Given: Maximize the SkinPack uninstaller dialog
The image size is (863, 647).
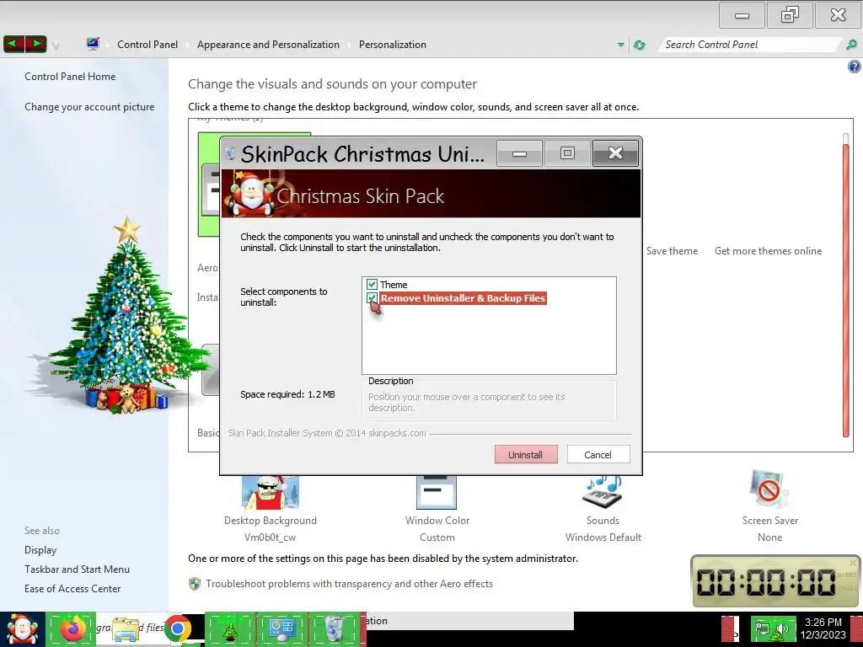Looking at the screenshot, I should pyautogui.click(x=567, y=153).
